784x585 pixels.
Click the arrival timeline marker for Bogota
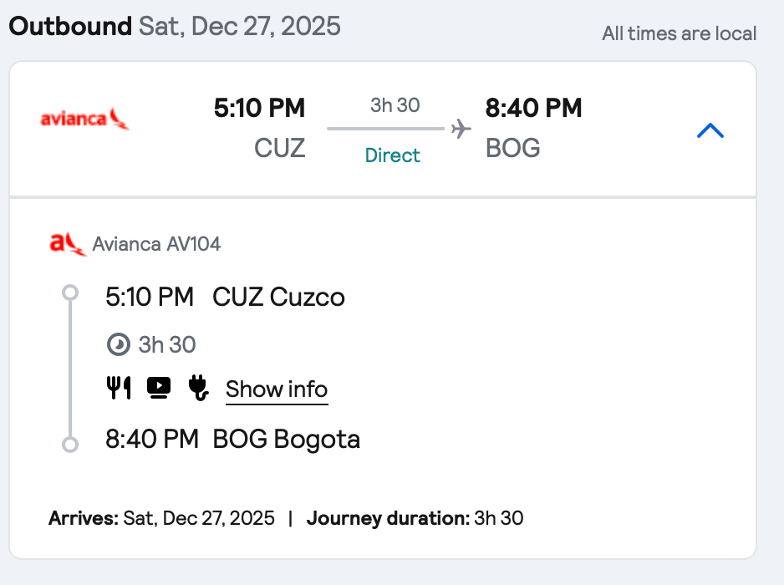70,444
